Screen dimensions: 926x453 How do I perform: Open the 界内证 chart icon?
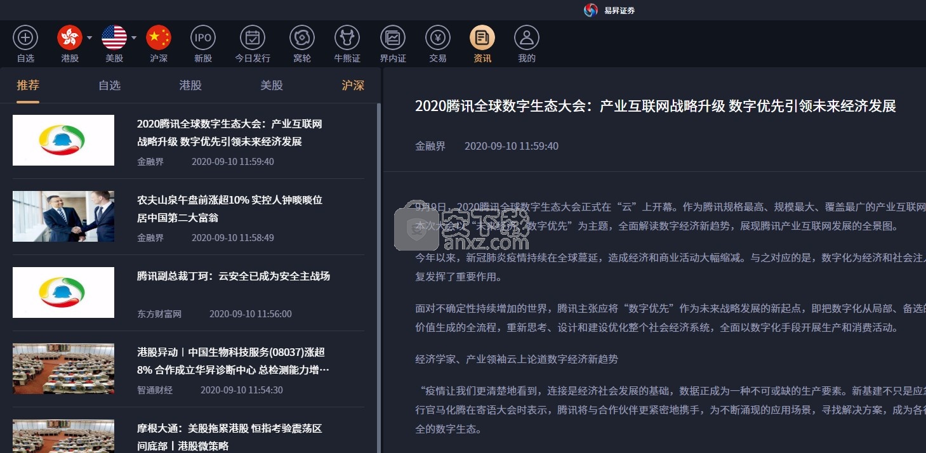(393, 38)
